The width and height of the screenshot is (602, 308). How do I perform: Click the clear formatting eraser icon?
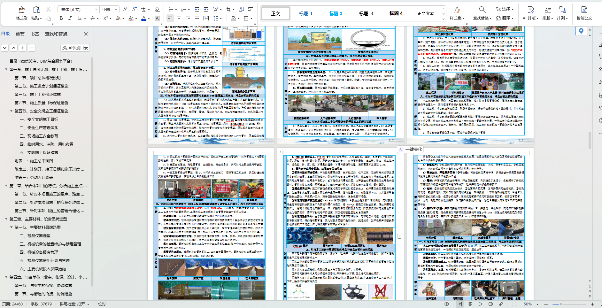[157, 10]
